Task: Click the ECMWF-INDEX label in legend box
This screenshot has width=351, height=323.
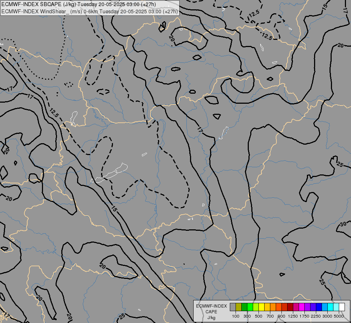Action: point(212,306)
